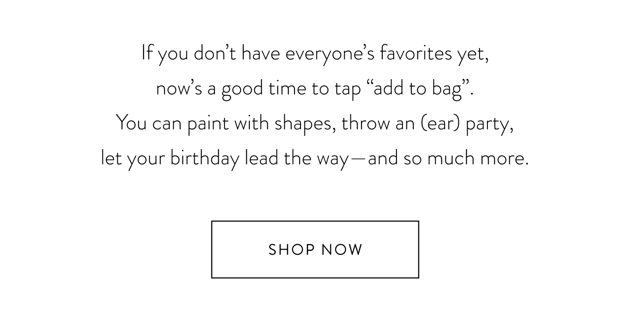Click the quoted phrase "add to bag"

coord(417,89)
